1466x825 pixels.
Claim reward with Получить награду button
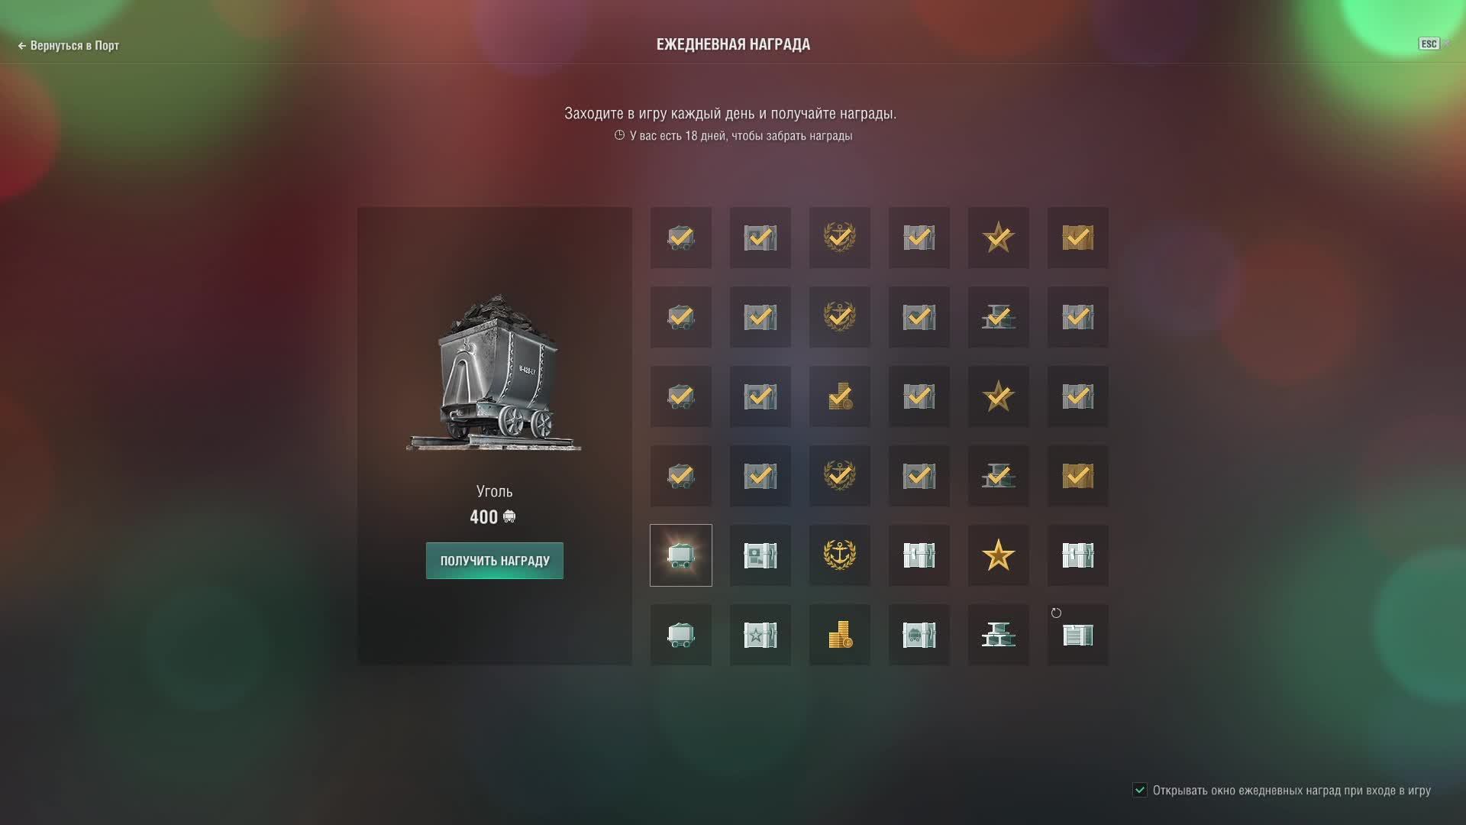[495, 561]
